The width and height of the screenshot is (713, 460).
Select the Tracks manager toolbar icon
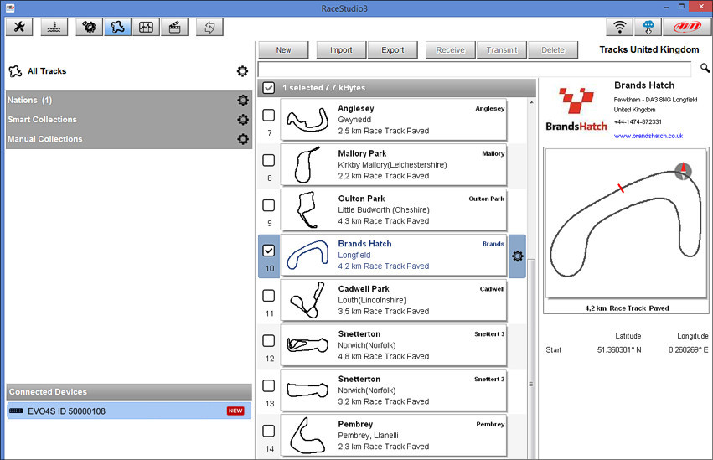tap(118, 28)
